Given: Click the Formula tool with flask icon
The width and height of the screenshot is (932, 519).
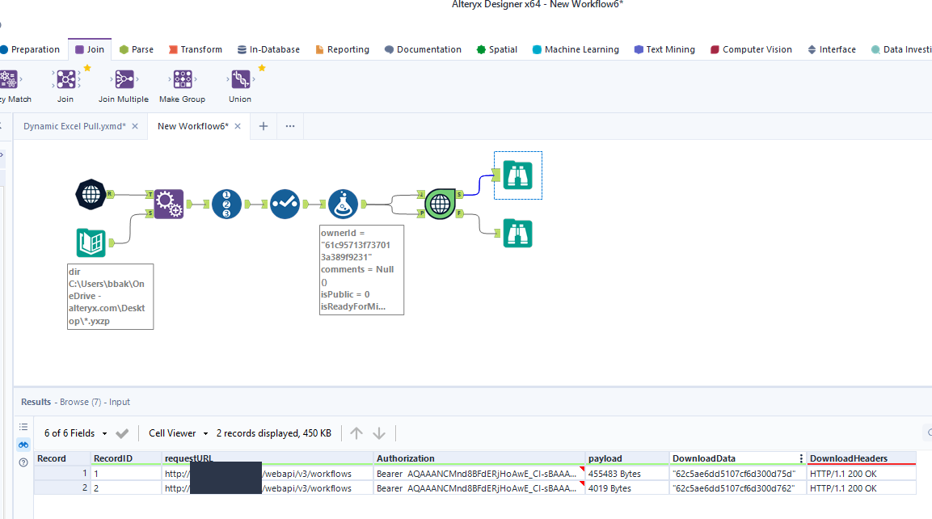Looking at the screenshot, I should (343, 204).
